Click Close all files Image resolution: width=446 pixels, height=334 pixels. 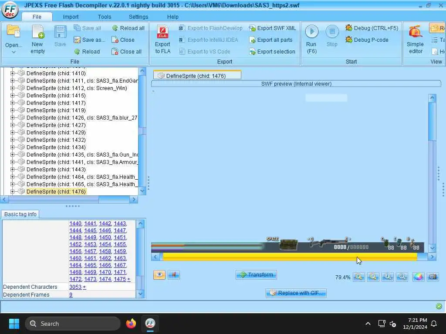[127, 52]
